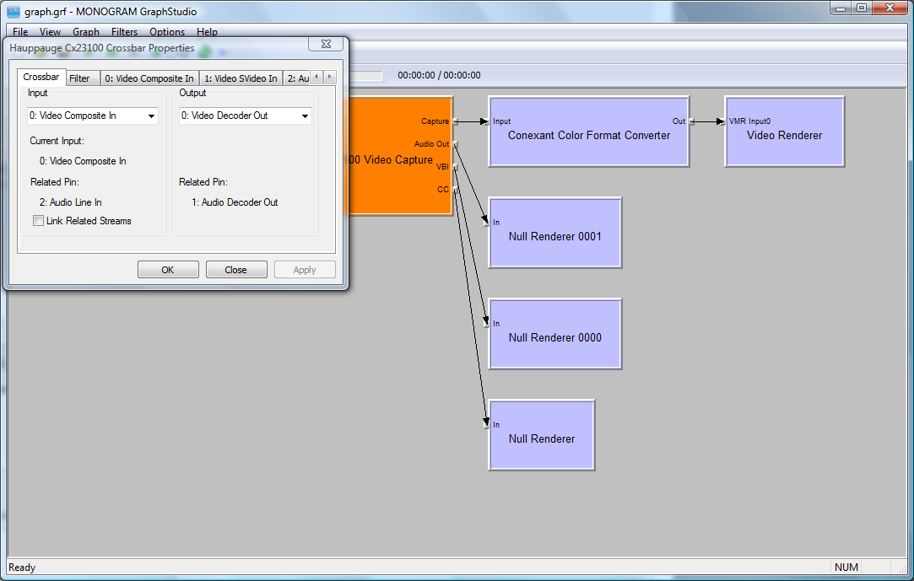
Task: Open the Filters menu
Action: click(x=124, y=31)
